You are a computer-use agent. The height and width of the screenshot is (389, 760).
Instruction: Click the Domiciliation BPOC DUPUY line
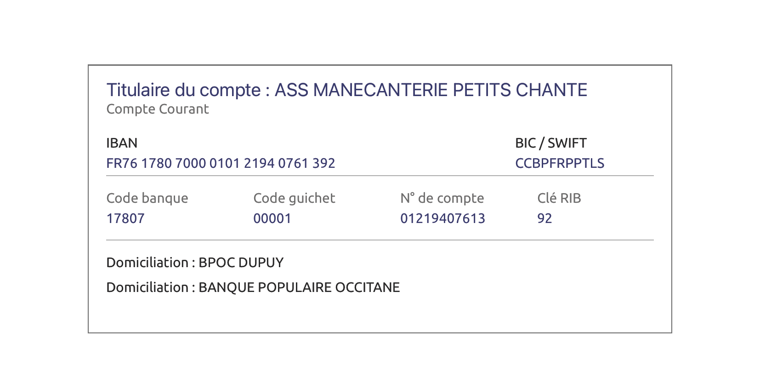coord(195,263)
